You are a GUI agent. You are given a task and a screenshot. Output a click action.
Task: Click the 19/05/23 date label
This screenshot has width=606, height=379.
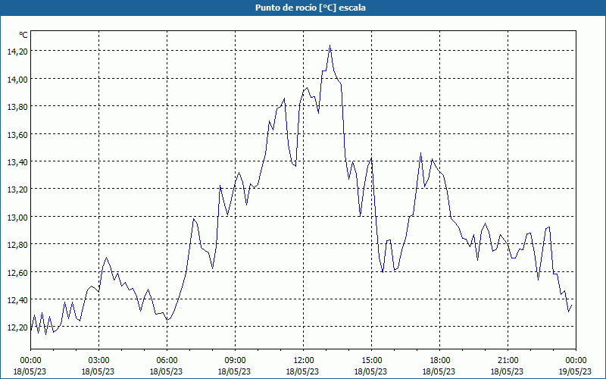pyautogui.click(x=576, y=371)
